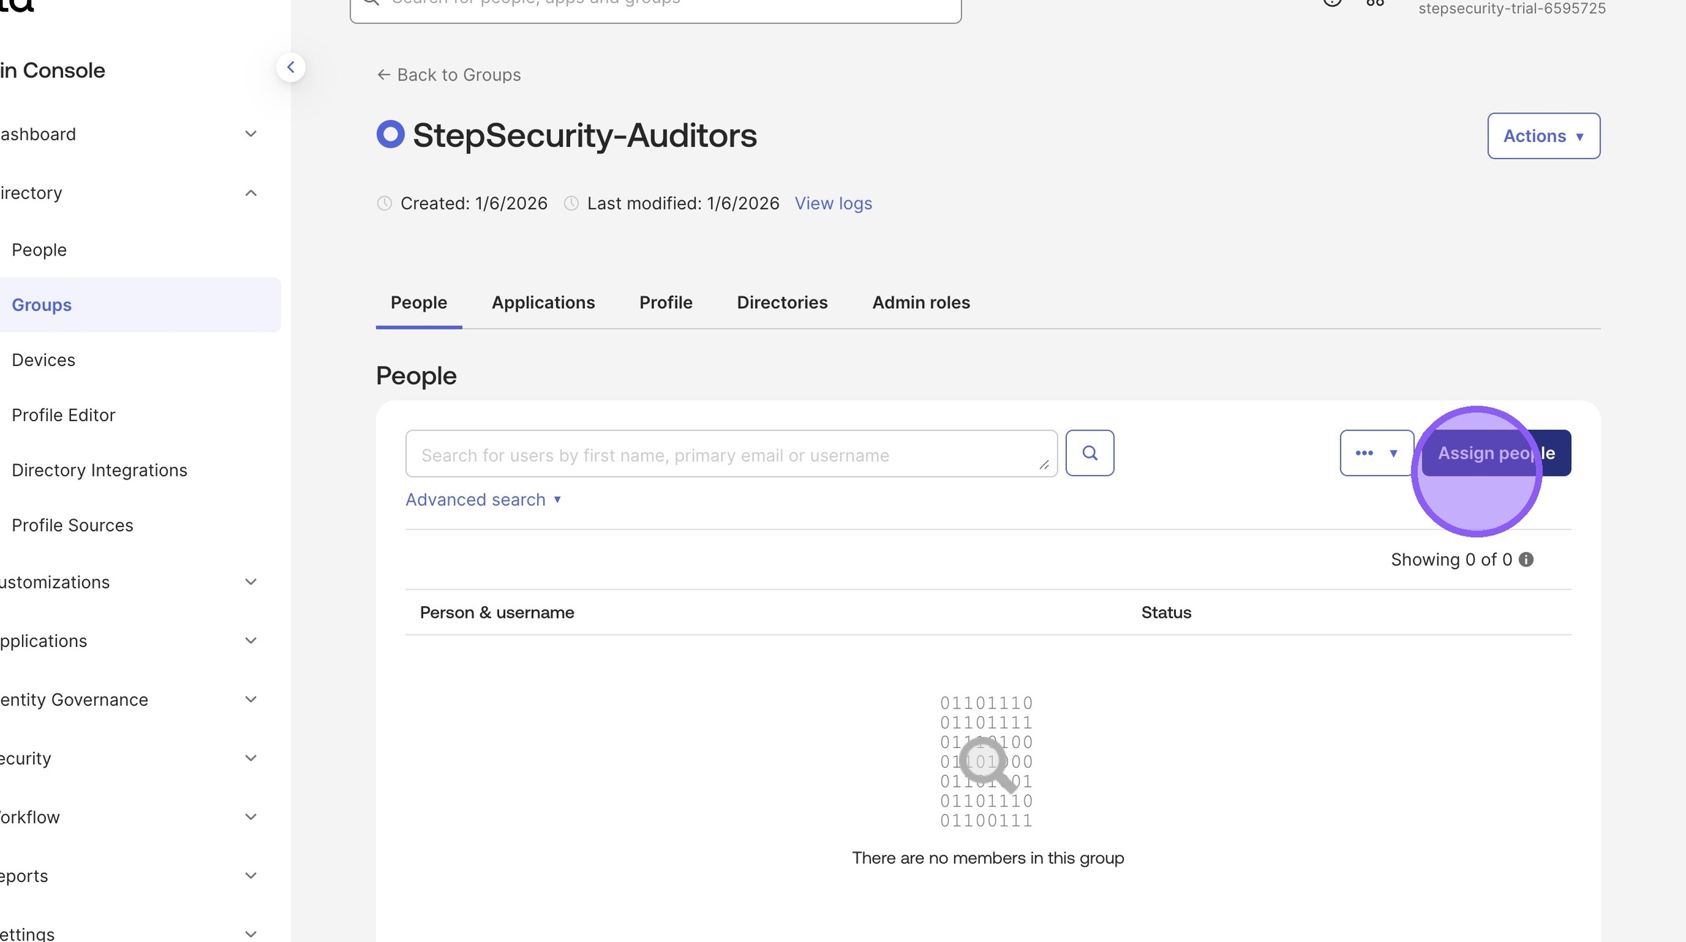This screenshot has height=942, width=1686.
Task: Open the View logs link
Action: pyautogui.click(x=833, y=203)
